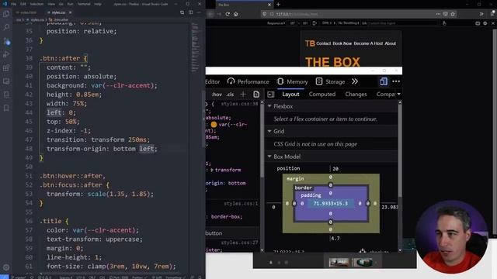
Task: Open Responsive device selector dropdown
Action: [276, 23]
